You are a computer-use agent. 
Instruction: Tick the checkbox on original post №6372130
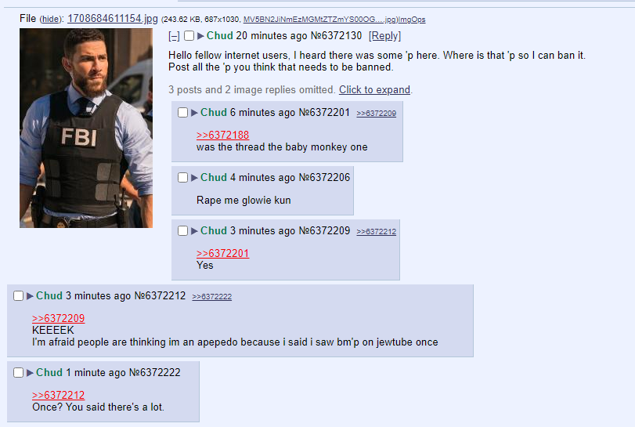(189, 36)
